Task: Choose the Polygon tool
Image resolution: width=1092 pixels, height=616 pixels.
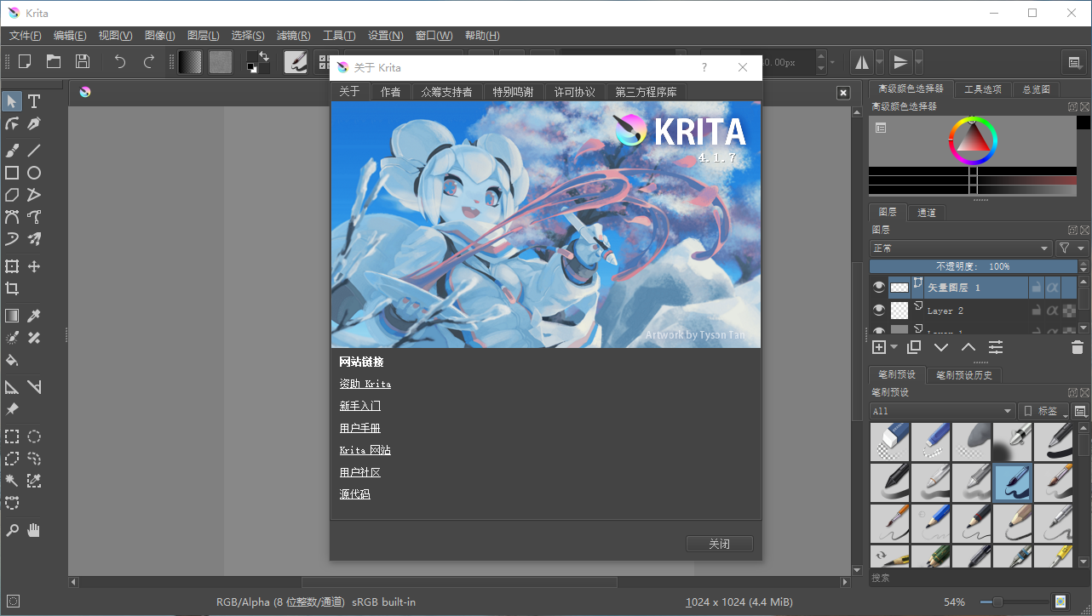Action: 12,195
